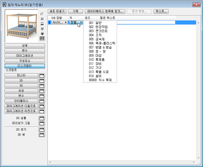Click the canopy bed preview thumbnail
Screen dimensions: 203x167
click(21, 26)
